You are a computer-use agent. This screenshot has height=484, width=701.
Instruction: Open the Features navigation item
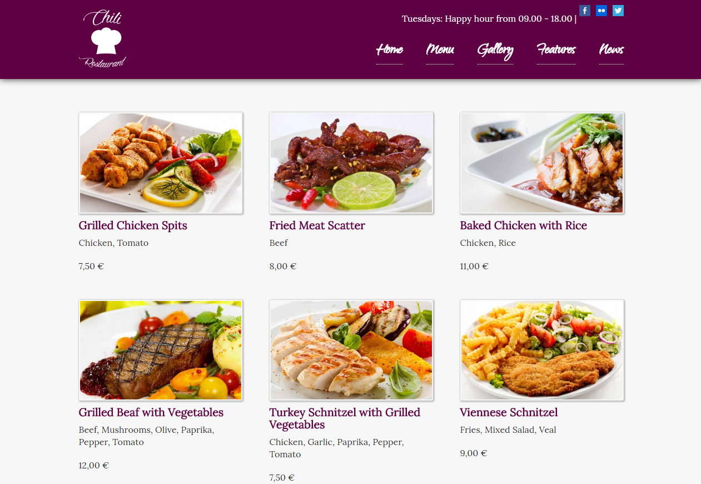tap(556, 50)
